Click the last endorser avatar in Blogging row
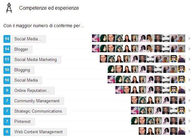The image size is (194, 137). pyautogui.click(x=182, y=69)
